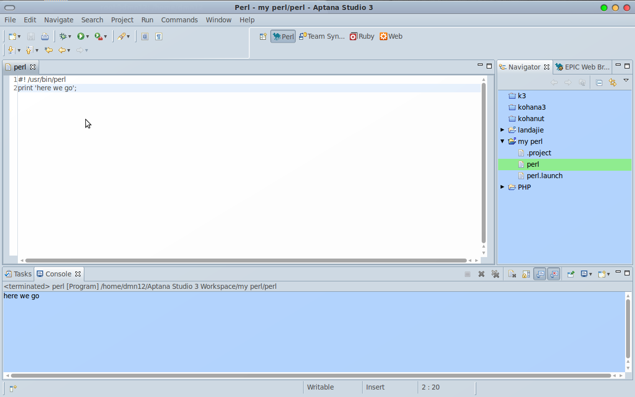
Task: Toggle Scroll Lock in Console
Action: [526, 274]
